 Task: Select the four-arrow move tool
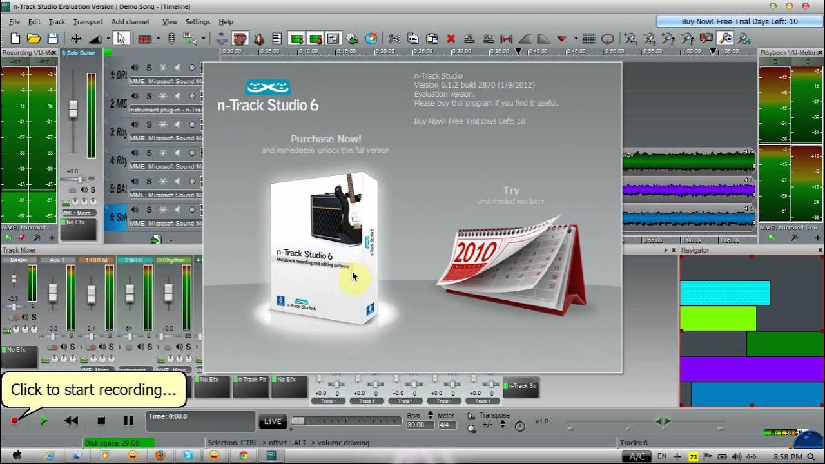(x=76, y=39)
